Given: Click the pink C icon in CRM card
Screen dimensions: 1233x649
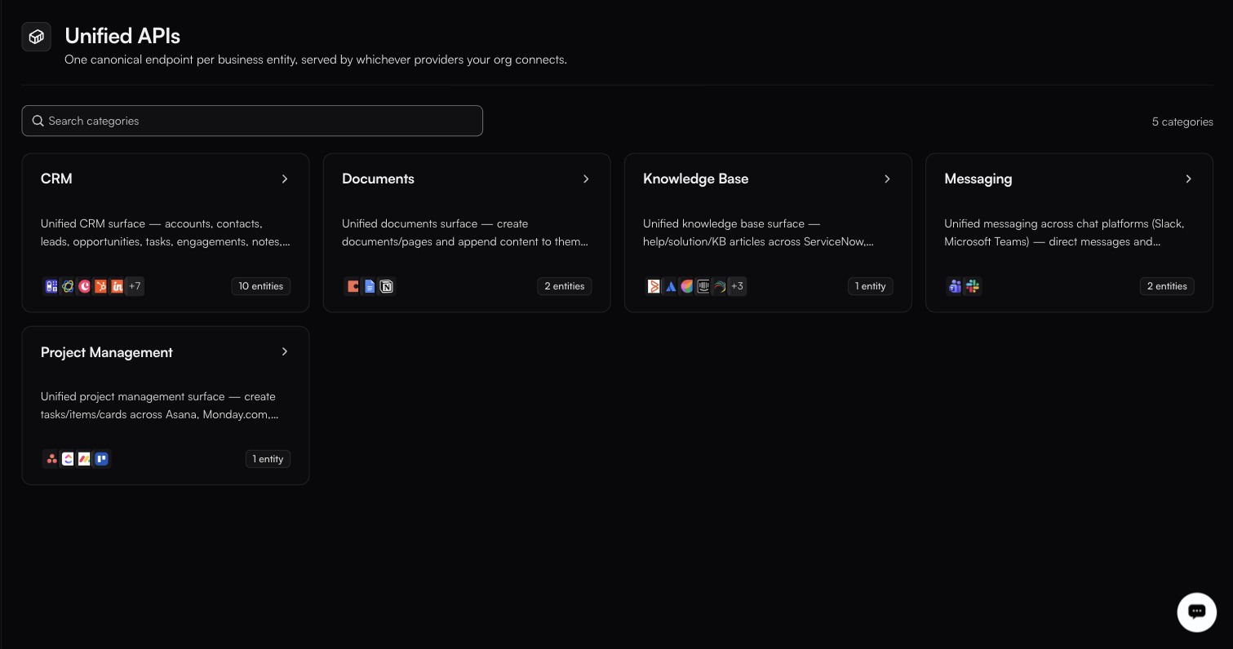Looking at the screenshot, I should [x=85, y=286].
